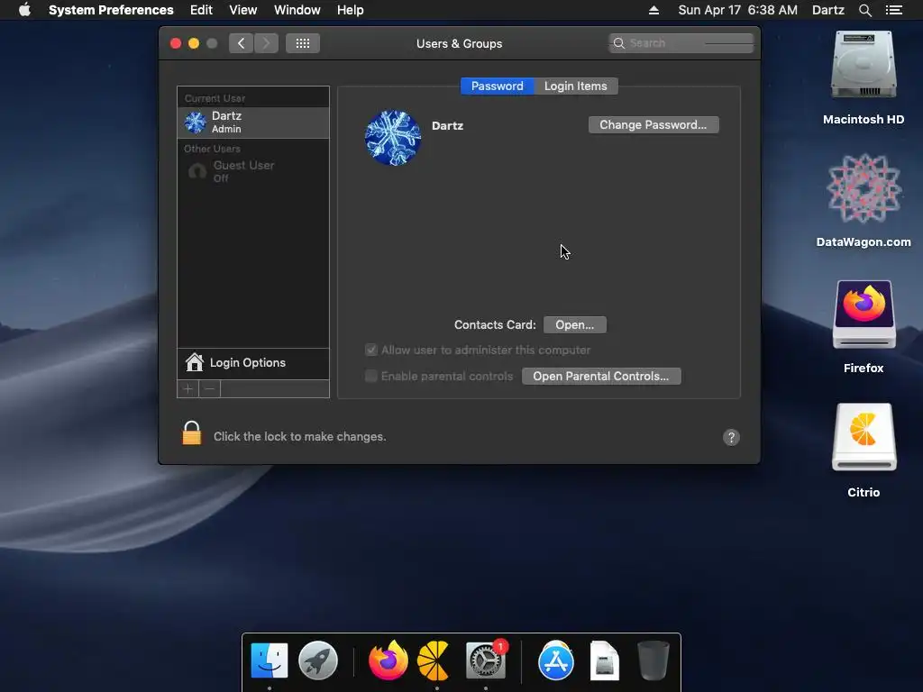Switch to the Password tab
The height and width of the screenshot is (692, 923).
click(497, 86)
